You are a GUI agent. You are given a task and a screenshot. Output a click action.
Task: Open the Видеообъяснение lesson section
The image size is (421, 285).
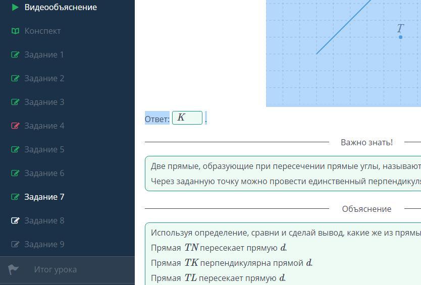point(61,7)
